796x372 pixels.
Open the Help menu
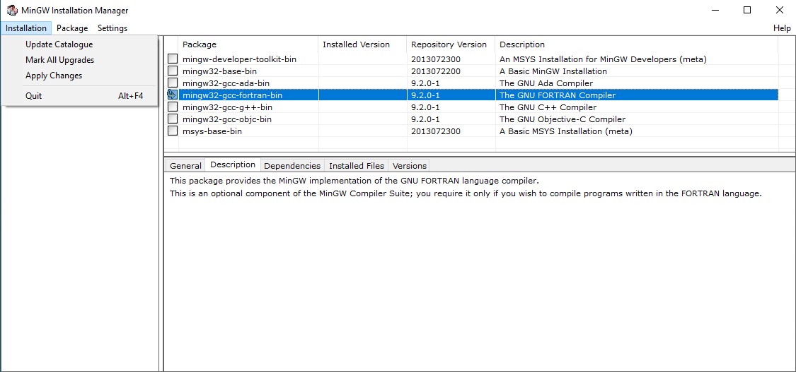pos(782,28)
